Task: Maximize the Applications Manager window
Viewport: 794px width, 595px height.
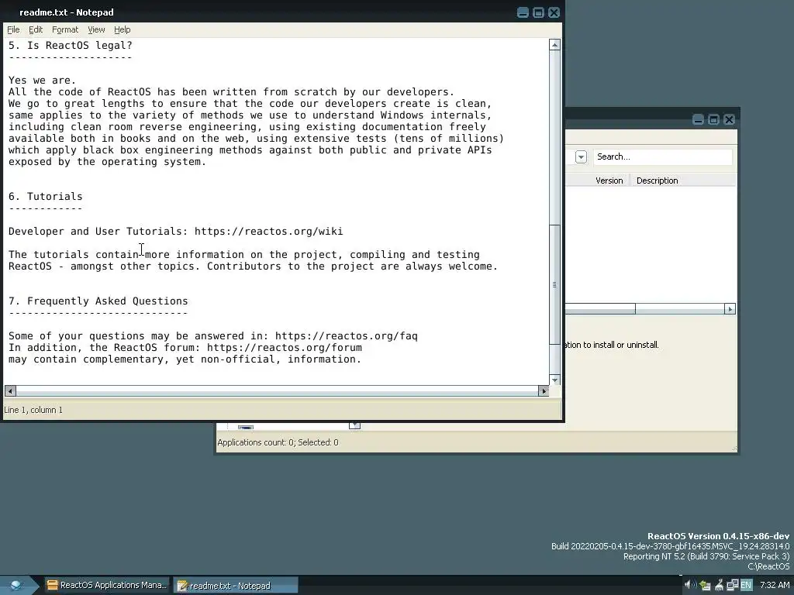Action: pos(713,119)
